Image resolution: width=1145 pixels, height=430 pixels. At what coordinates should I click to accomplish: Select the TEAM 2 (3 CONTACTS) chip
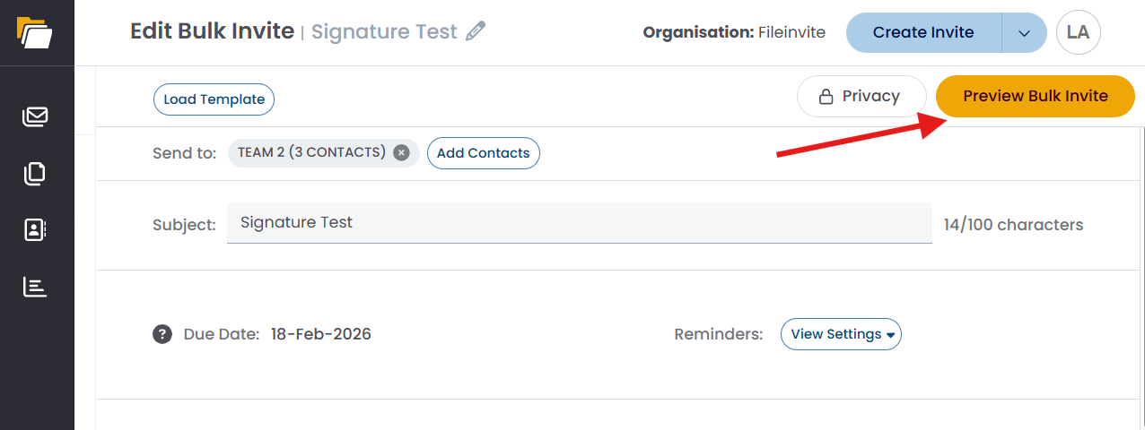point(311,153)
